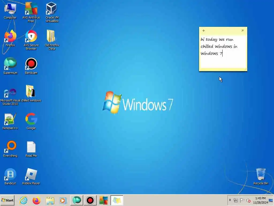Open the clock showing 1:45 PM
The width and height of the screenshot is (274, 206).
[260, 200]
